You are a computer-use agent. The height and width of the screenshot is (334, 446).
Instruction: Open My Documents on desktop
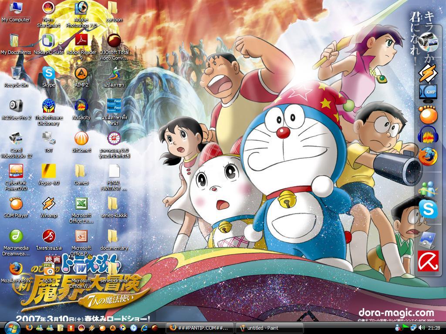click(x=16, y=44)
